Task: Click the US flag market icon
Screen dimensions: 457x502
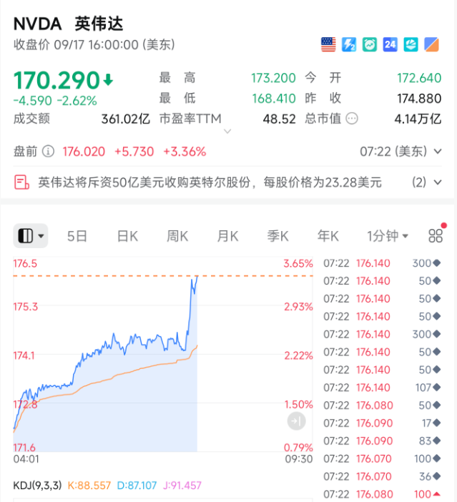Action: point(328,44)
